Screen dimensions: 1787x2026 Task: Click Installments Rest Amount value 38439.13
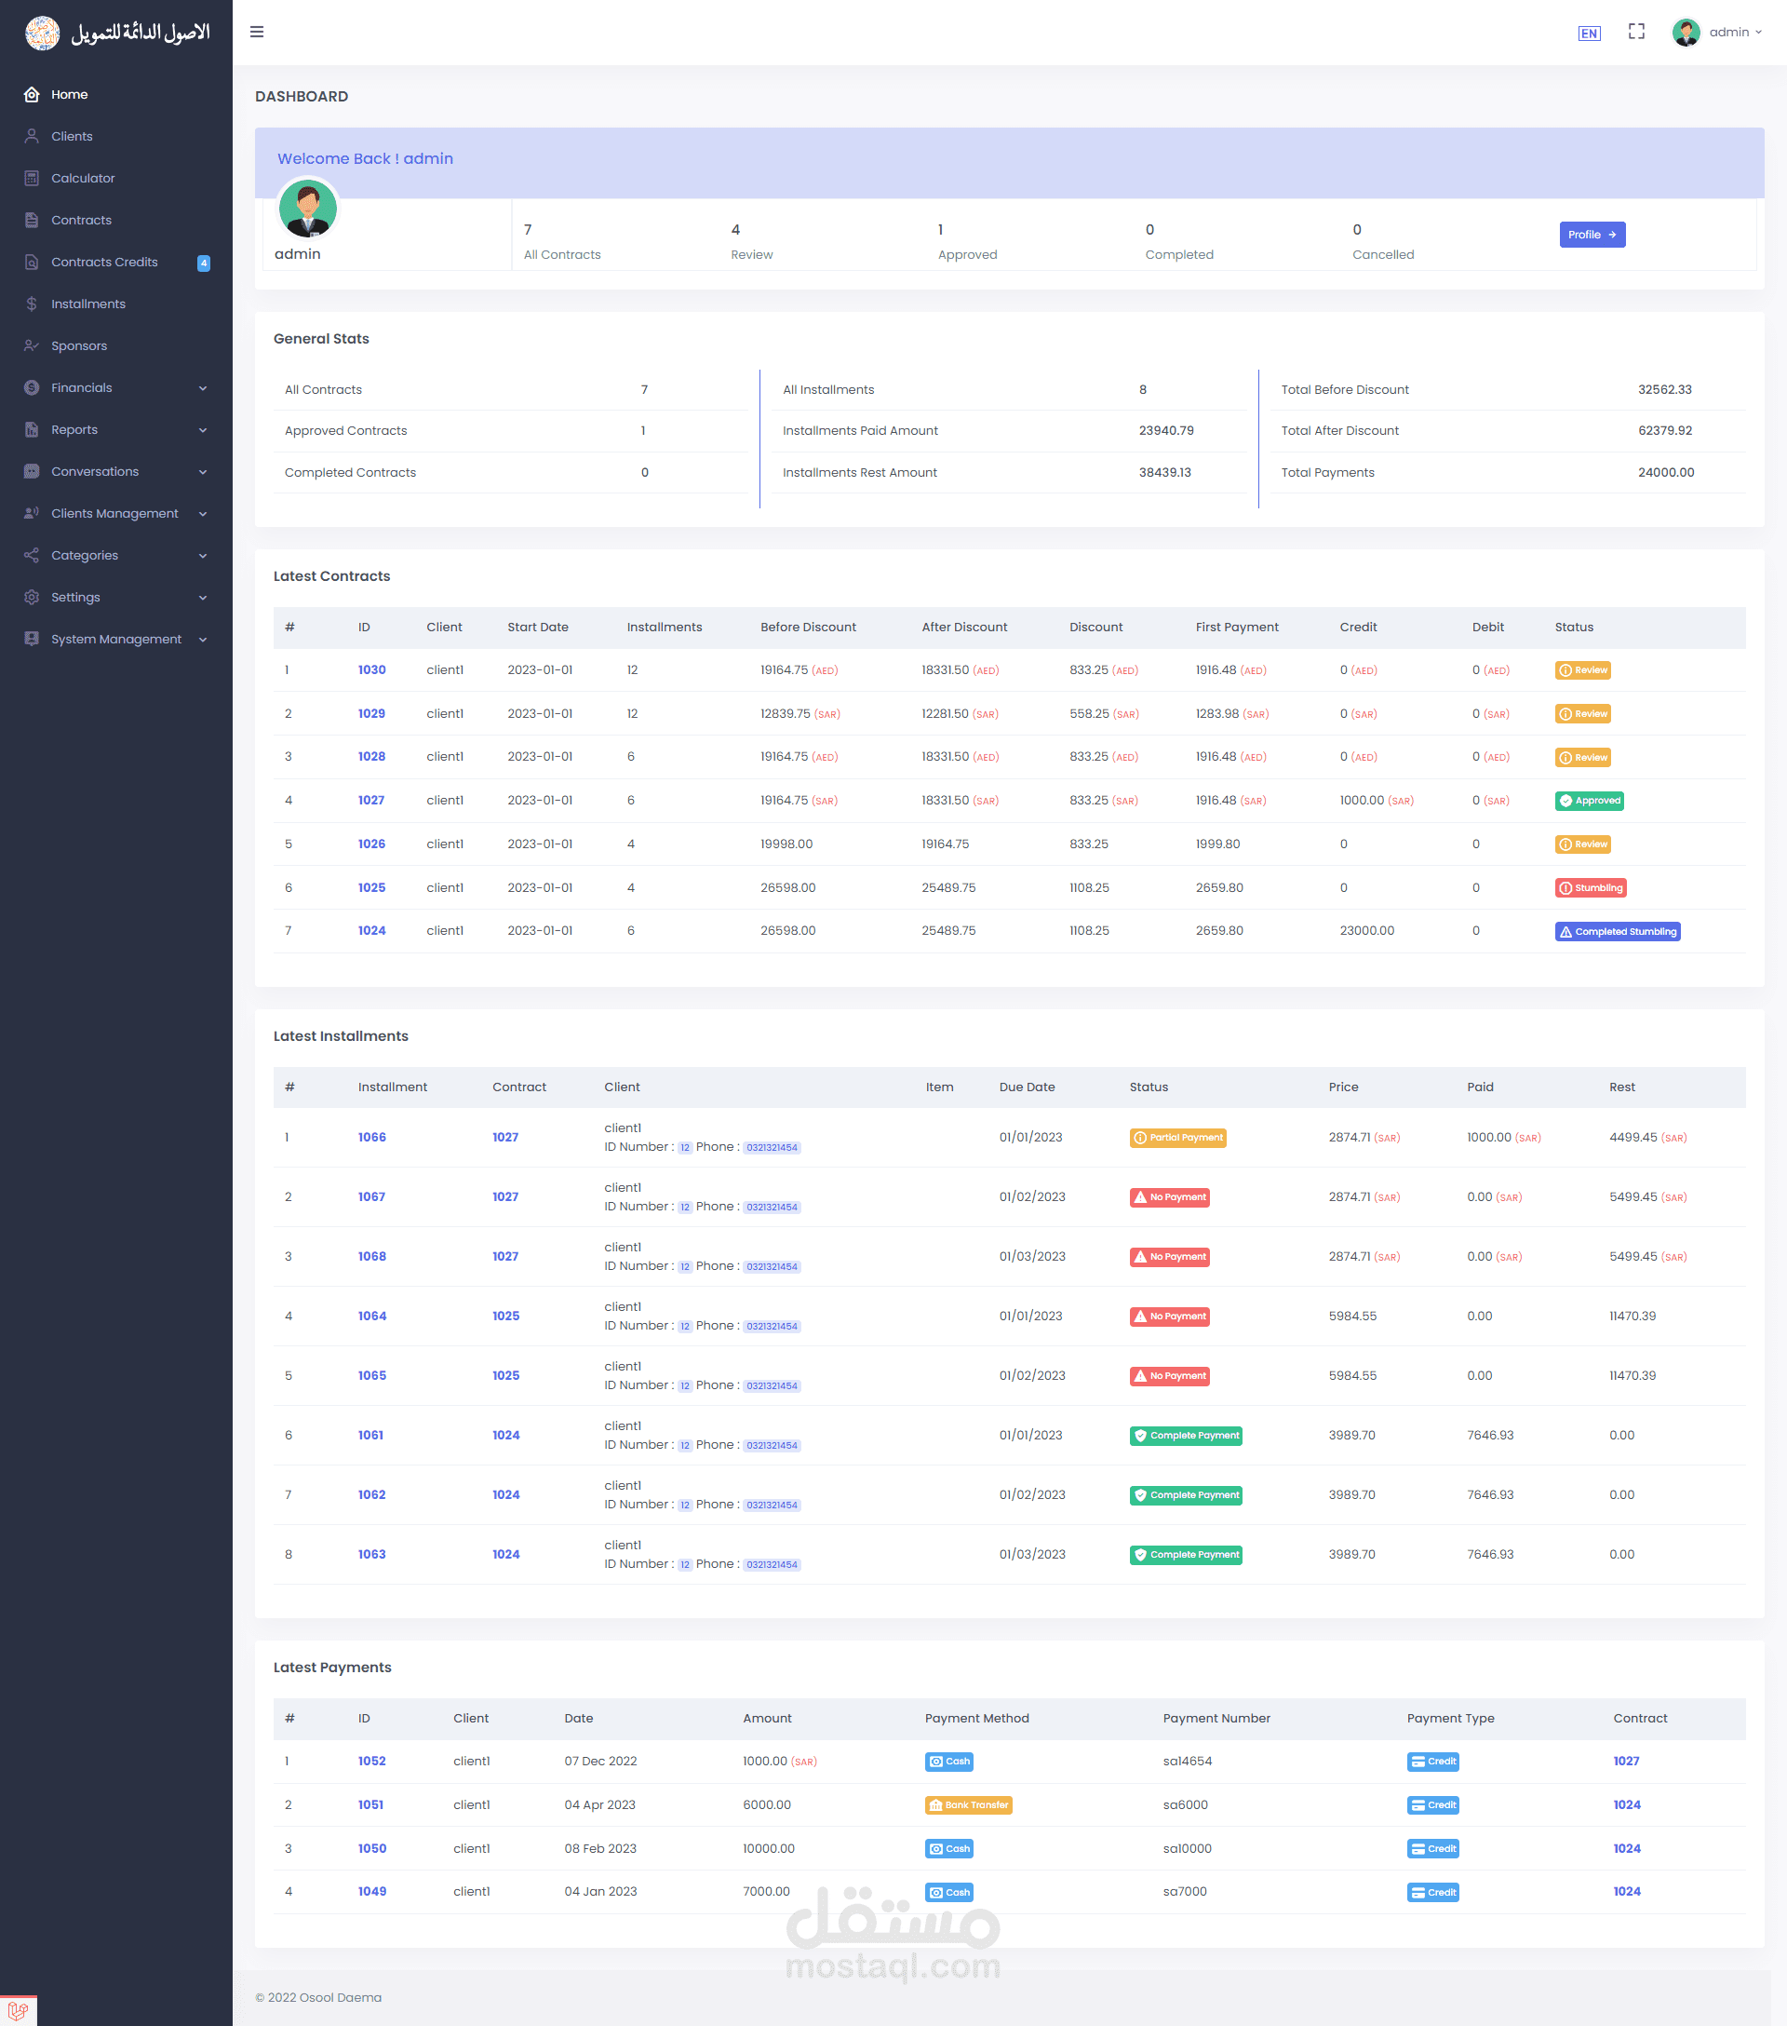pyautogui.click(x=1164, y=473)
